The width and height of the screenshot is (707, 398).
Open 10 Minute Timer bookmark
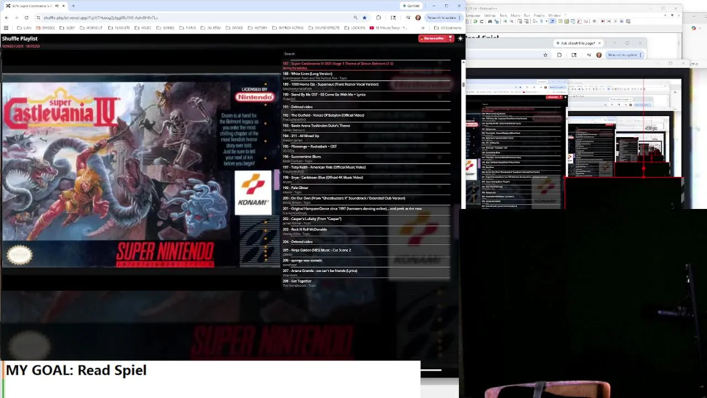click(389, 28)
